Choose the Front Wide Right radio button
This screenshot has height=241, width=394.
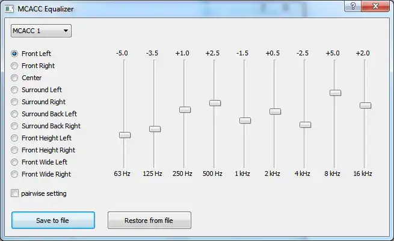tap(14, 174)
